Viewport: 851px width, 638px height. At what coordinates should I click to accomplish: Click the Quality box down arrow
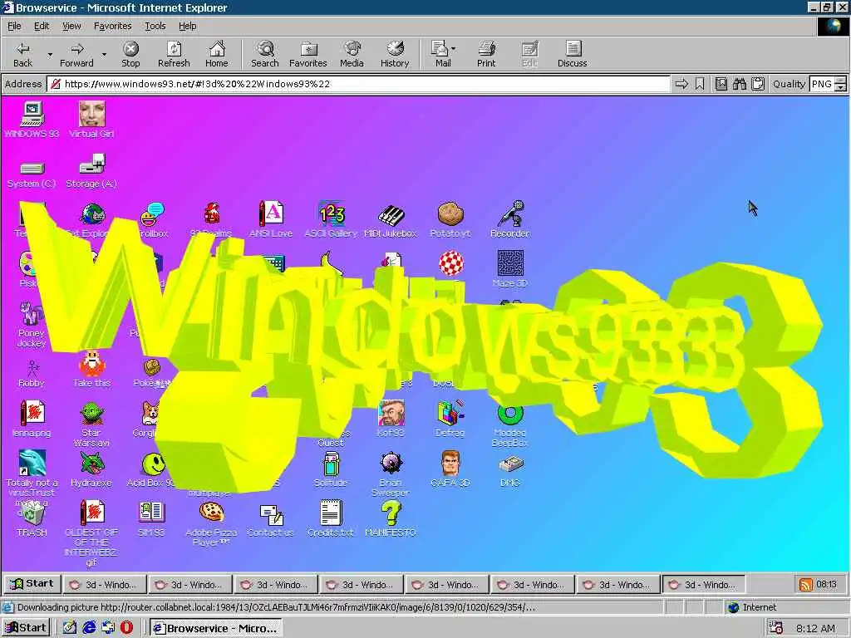841,87
